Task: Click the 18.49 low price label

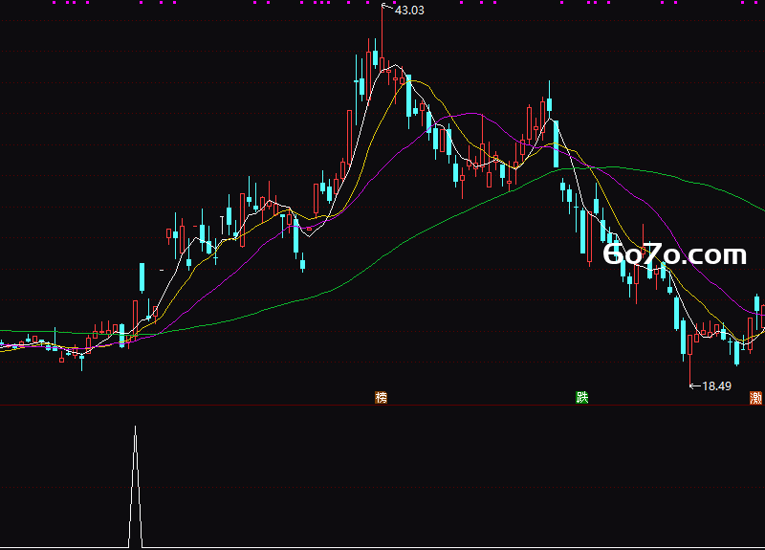Action: (x=716, y=386)
